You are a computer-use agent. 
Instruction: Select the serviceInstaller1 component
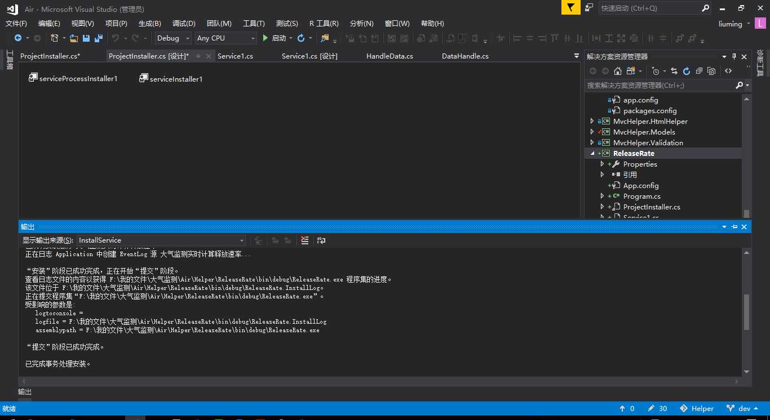point(171,78)
